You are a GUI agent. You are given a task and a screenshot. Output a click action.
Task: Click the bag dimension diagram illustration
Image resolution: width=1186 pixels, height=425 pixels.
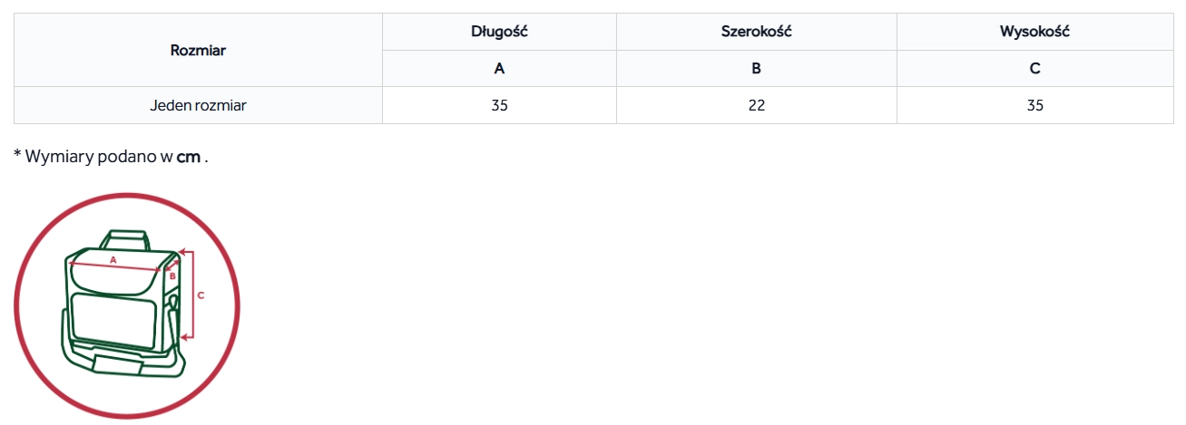click(127, 305)
